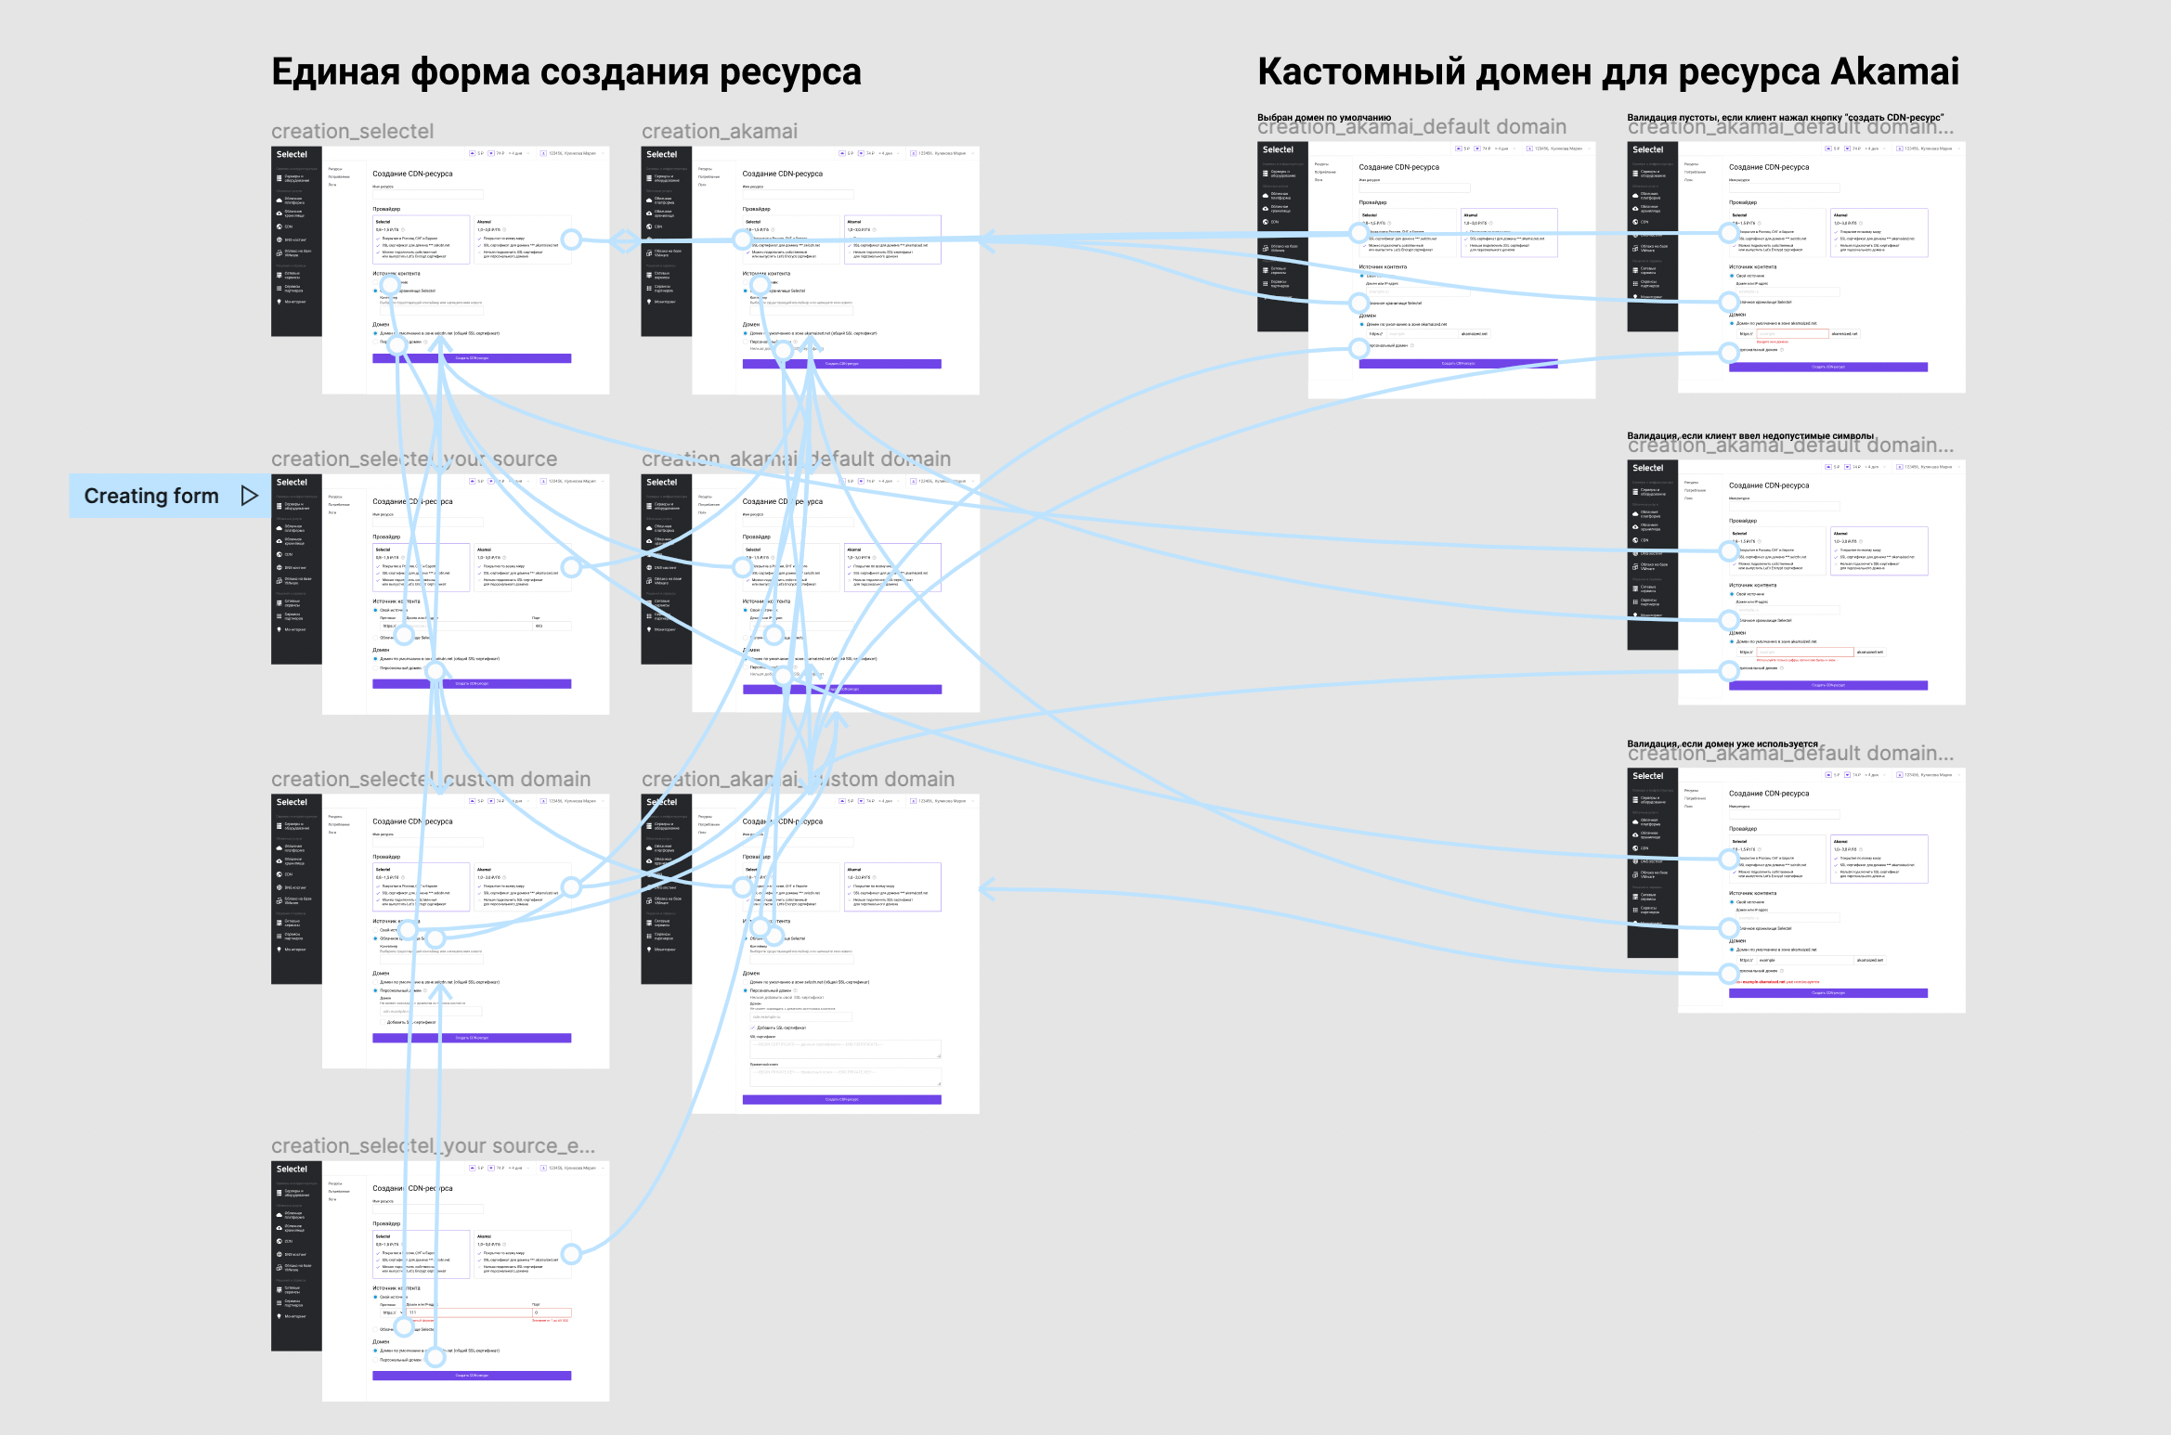The height and width of the screenshot is (1435, 2171).
Task: Click Облачное хранилище icon in creation_akamai frame sidebar
Action: (x=649, y=213)
